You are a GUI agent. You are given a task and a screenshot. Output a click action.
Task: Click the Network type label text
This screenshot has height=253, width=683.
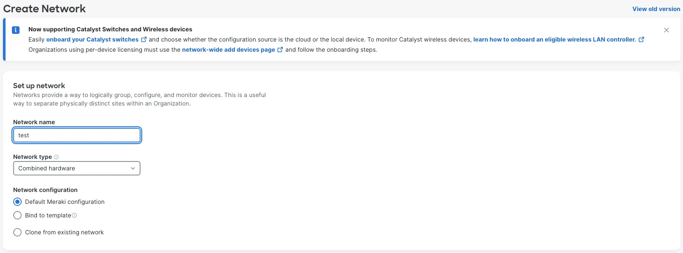[x=33, y=157]
